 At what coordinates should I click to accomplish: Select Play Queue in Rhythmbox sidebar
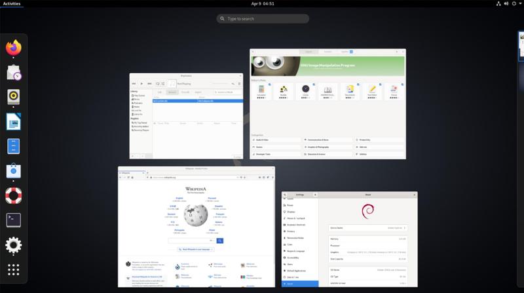point(140,96)
